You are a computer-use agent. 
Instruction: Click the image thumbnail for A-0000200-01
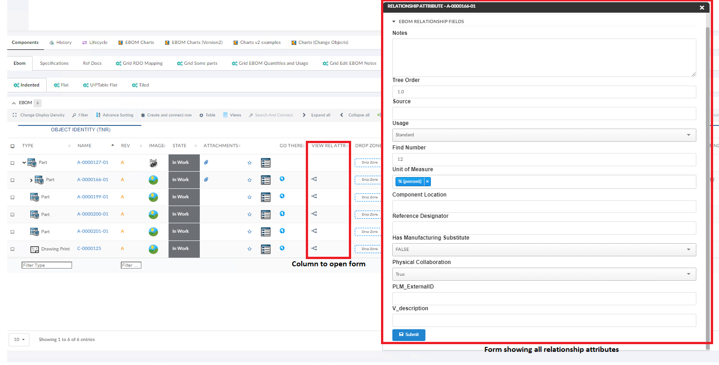click(x=154, y=215)
